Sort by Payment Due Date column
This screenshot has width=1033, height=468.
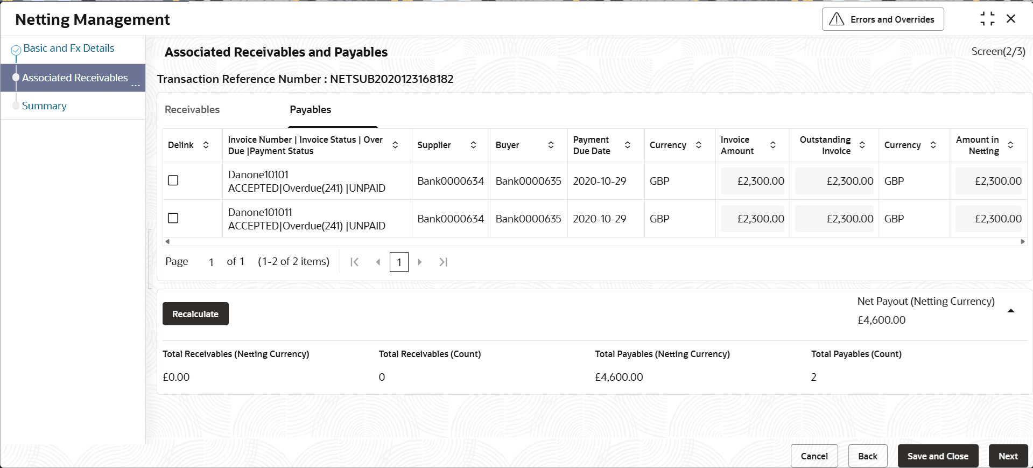627,145
